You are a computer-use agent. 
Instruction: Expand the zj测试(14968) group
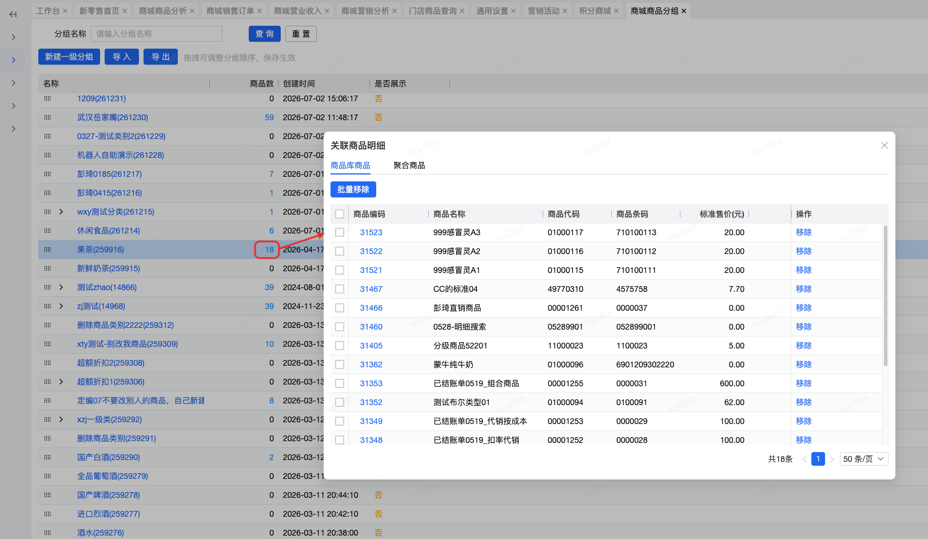61,306
